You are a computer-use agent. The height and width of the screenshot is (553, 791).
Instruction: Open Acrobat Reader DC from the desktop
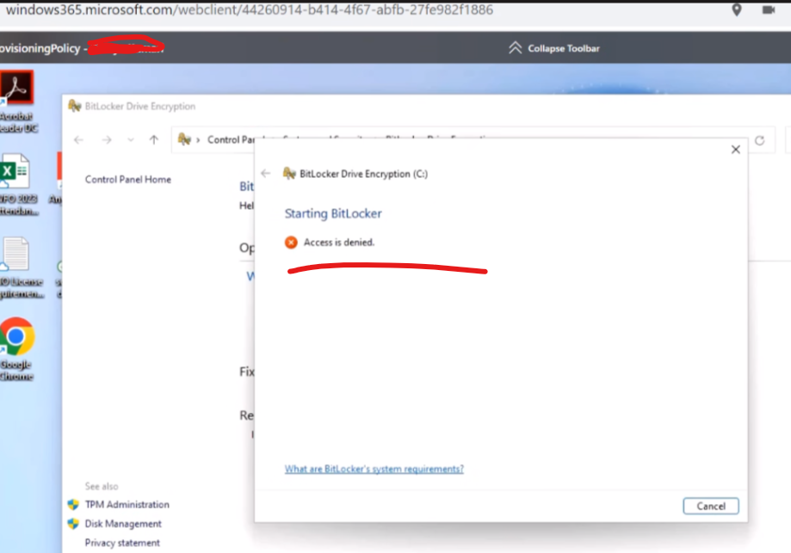[x=19, y=90]
